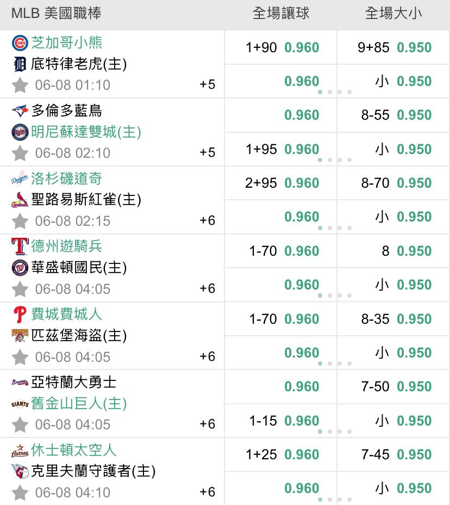
Task: Expand +6 more bets for Dodgers game
Action: pos(207,220)
